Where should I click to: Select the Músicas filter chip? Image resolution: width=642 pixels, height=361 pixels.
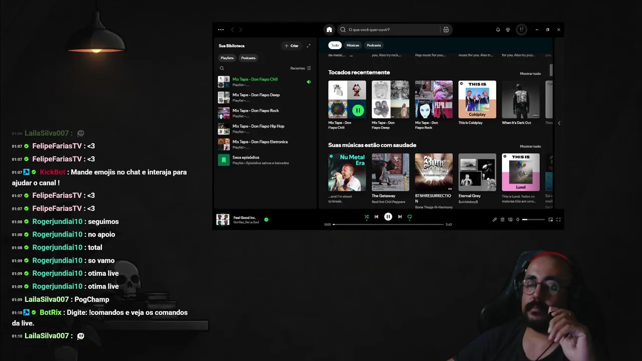pyautogui.click(x=353, y=45)
